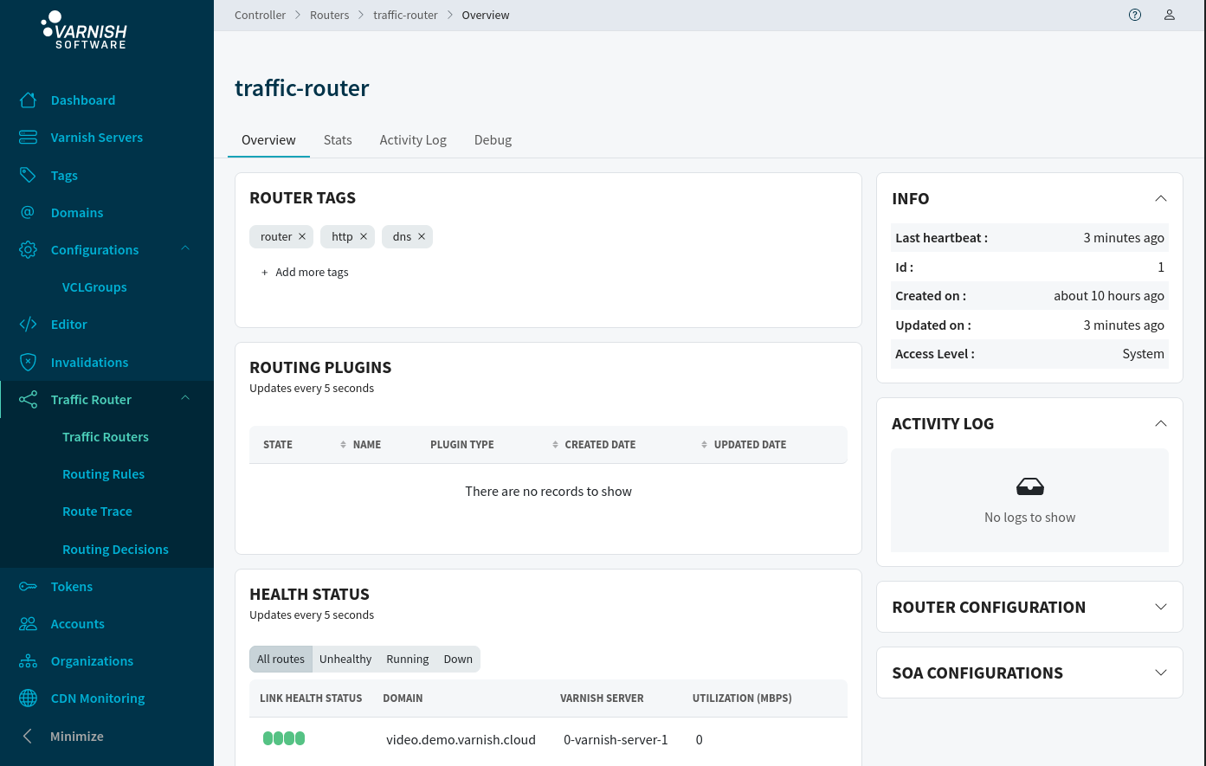Sort the table by Created Date
Viewport: 1206px width, 766px height.
[x=600, y=445]
